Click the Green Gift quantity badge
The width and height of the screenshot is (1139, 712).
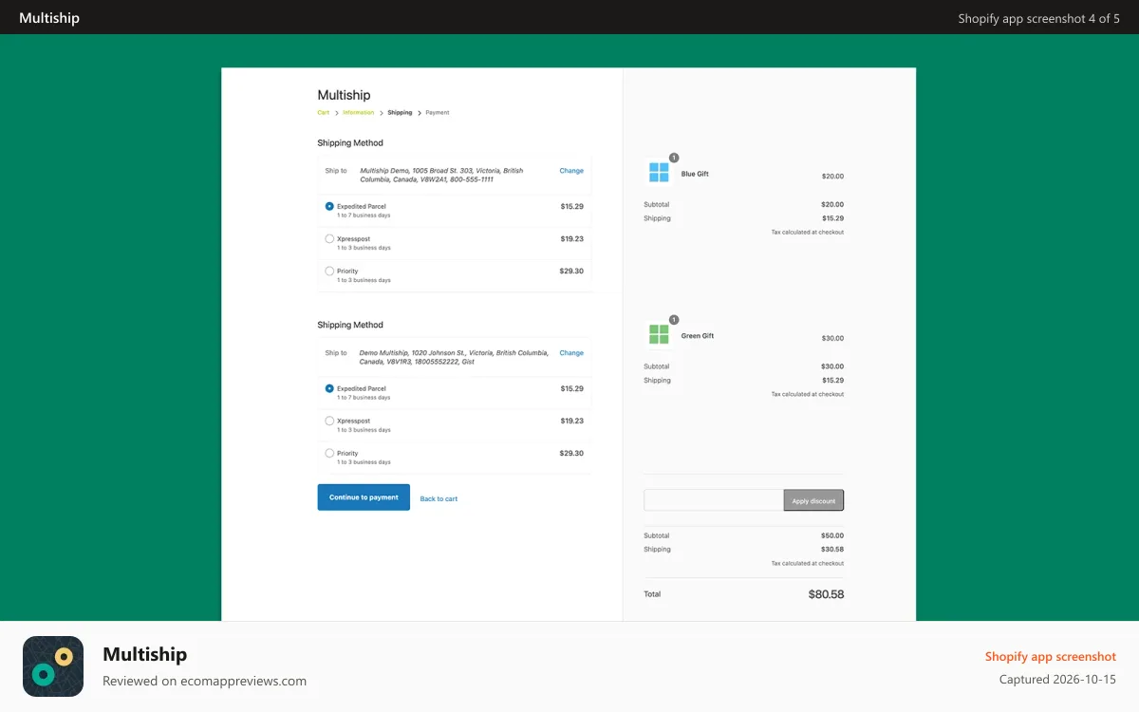tap(674, 320)
